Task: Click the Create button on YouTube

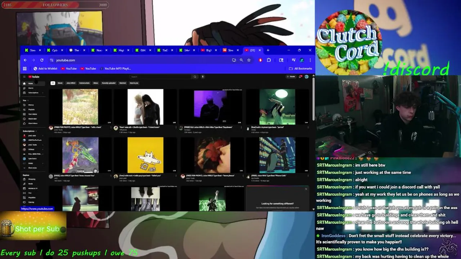Action: (291, 77)
